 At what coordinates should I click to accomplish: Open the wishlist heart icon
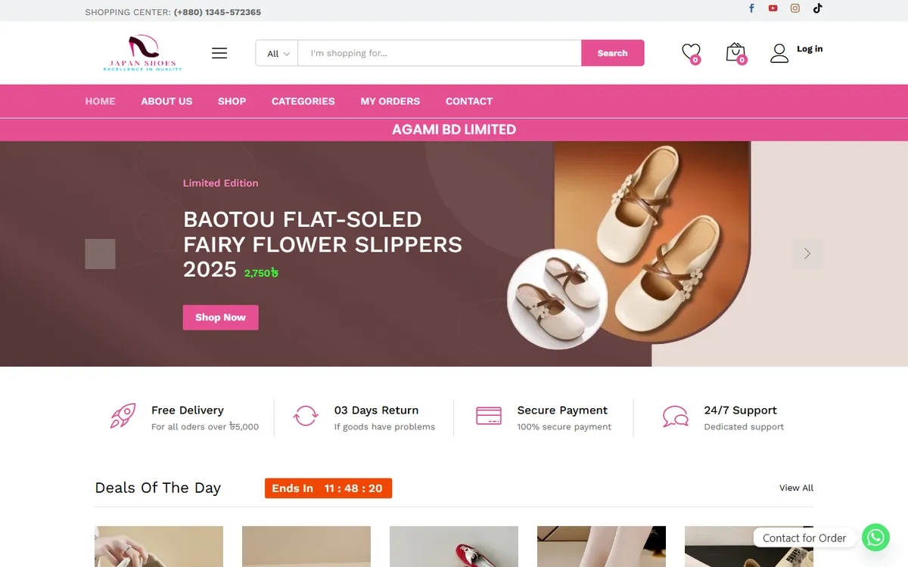[691, 52]
